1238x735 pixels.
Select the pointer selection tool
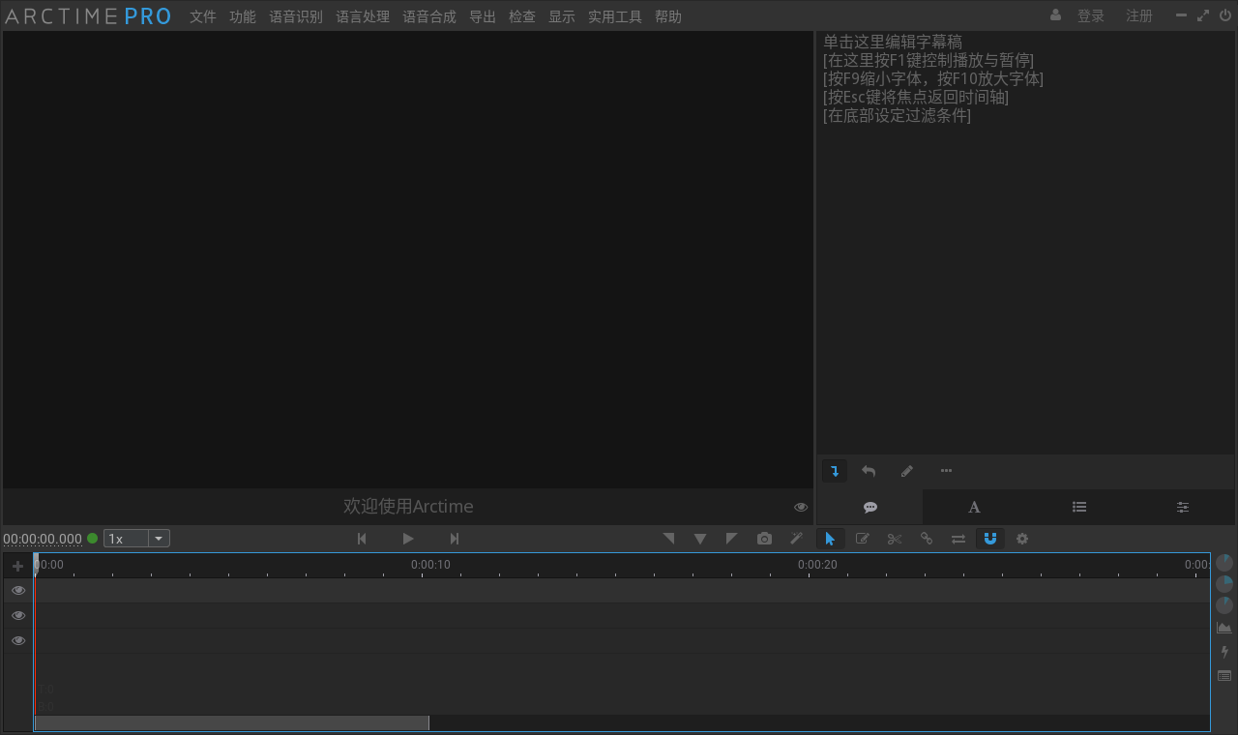coord(830,539)
